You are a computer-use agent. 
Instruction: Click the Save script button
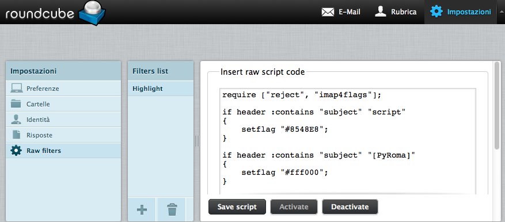point(237,207)
